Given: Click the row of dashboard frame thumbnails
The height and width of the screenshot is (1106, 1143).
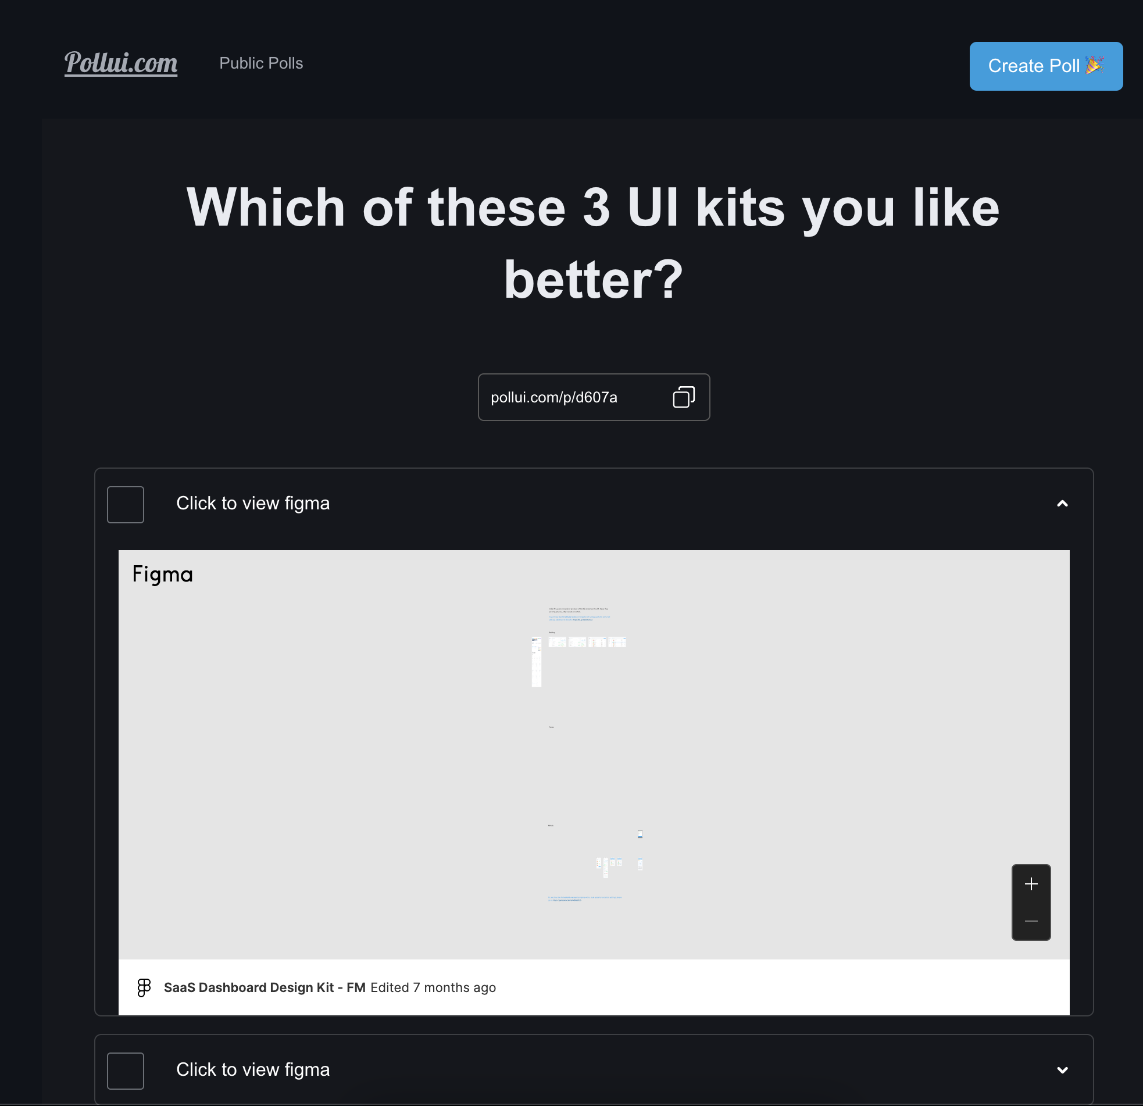Looking at the screenshot, I should coord(587,641).
